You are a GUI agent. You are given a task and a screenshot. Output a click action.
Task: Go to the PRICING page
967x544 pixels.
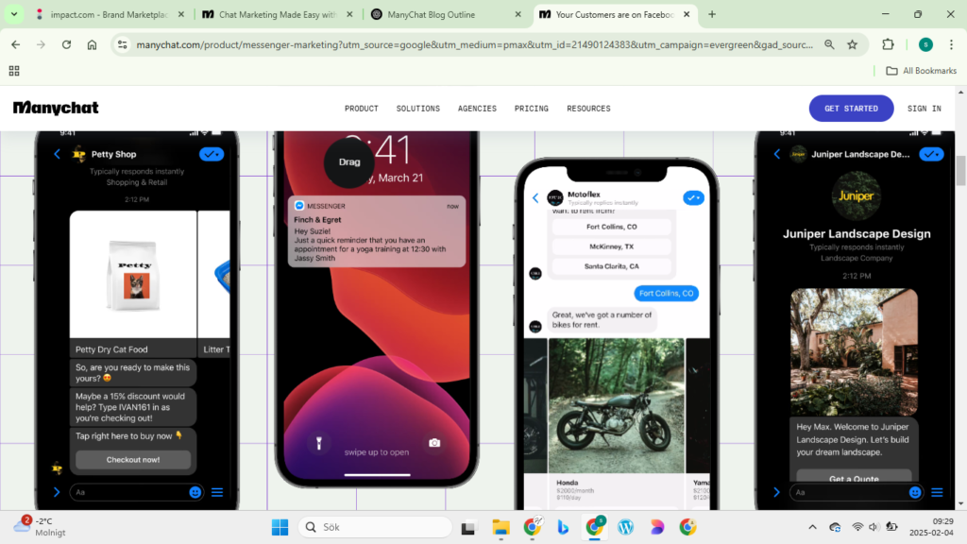pyautogui.click(x=532, y=109)
